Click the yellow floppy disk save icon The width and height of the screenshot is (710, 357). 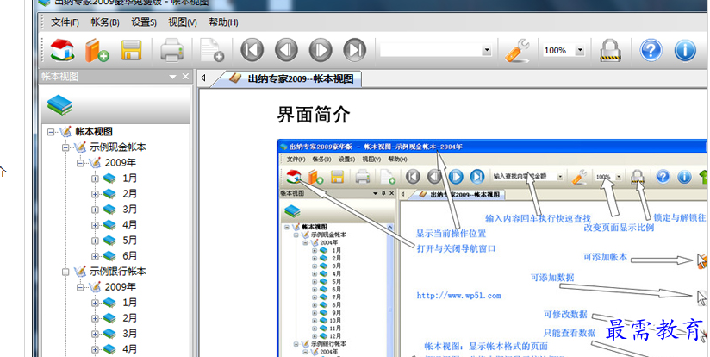point(131,50)
